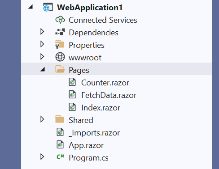Select the Shared folder label
Viewport: 219px width, 169px height.
81,120
